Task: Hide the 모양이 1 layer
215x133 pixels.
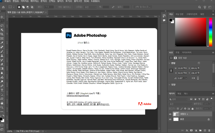Action: coord(170,114)
